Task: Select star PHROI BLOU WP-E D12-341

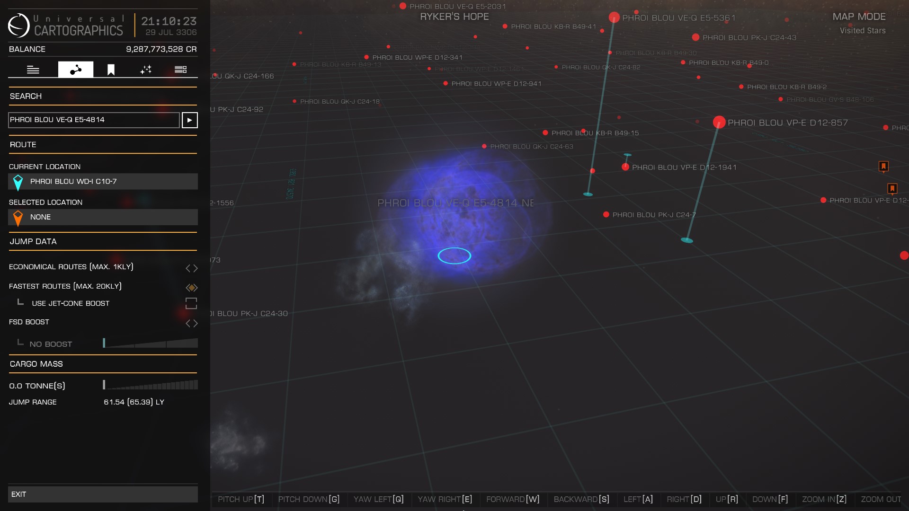Action: (x=366, y=57)
